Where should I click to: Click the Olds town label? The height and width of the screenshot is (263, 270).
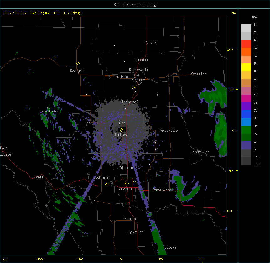click(122, 123)
